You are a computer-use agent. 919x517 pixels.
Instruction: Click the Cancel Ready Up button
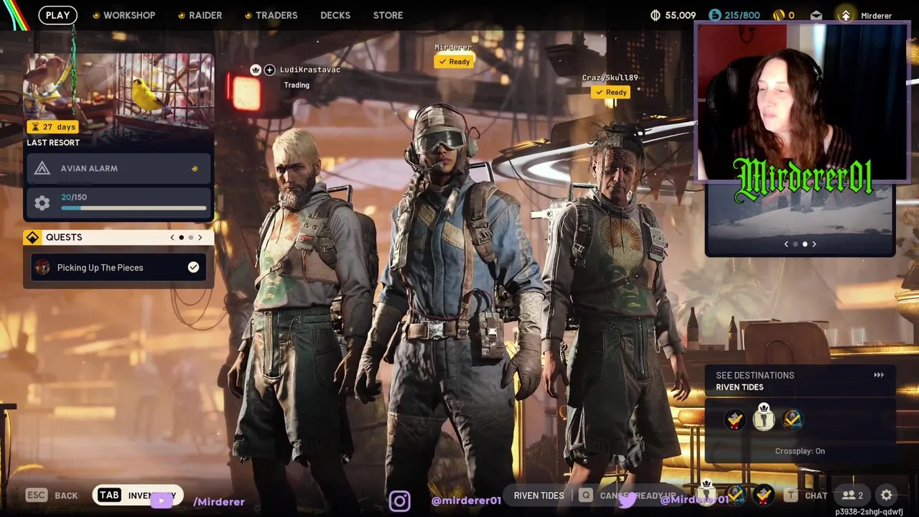pos(638,495)
